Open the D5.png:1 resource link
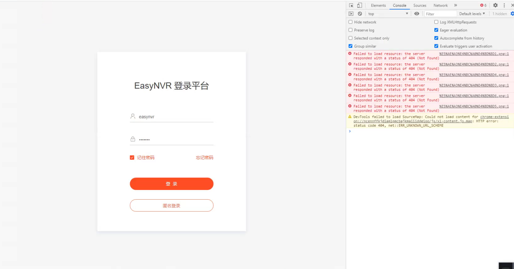Viewport: 514px width, 269px height. point(474,107)
